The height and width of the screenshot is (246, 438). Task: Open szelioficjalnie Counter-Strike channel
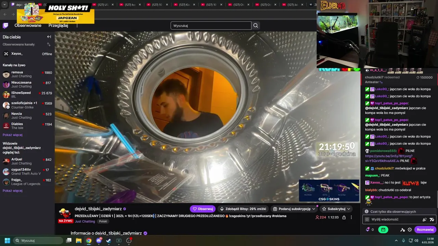[27, 105]
